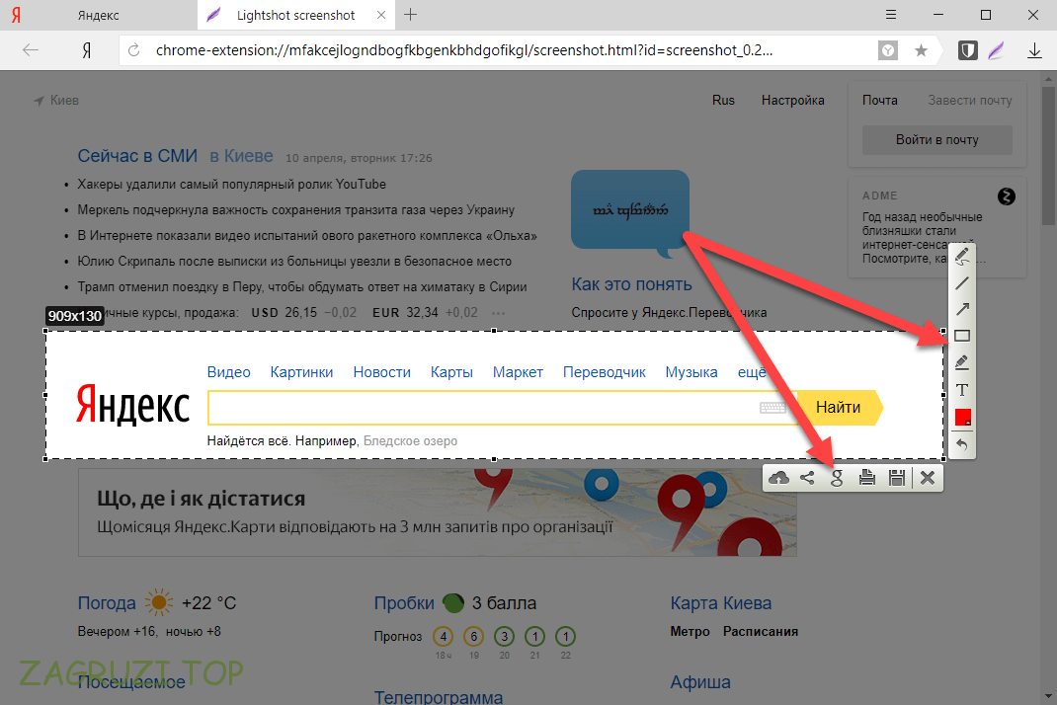1057x705 pixels.
Task: Click the Войти в почту button
Action: coord(937,139)
